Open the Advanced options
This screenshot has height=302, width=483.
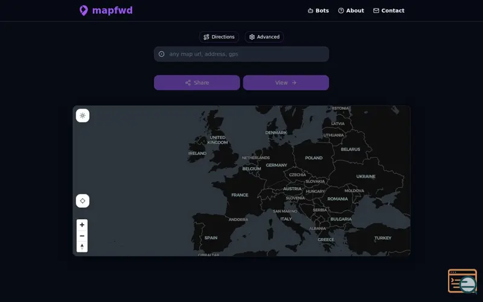pyautogui.click(x=264, y=37)
